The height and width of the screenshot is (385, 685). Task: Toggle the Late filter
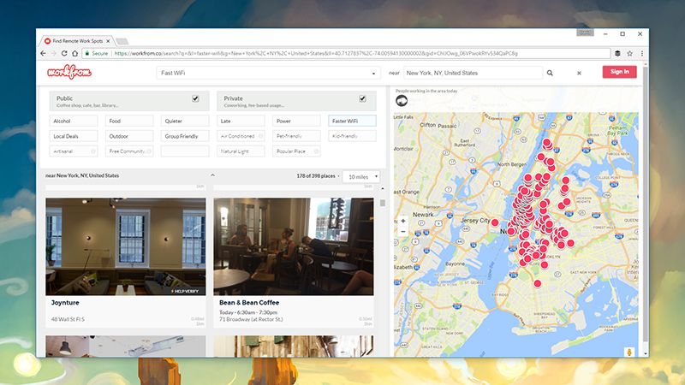[x=241, y=121]
